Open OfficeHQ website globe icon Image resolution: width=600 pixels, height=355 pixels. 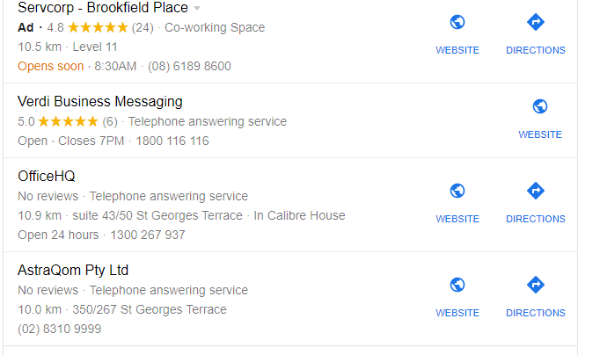coord(457,191)
